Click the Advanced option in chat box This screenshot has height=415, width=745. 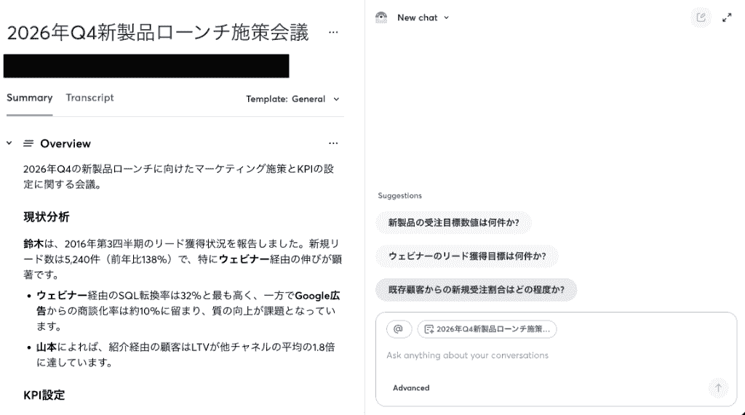pos(411,388)
